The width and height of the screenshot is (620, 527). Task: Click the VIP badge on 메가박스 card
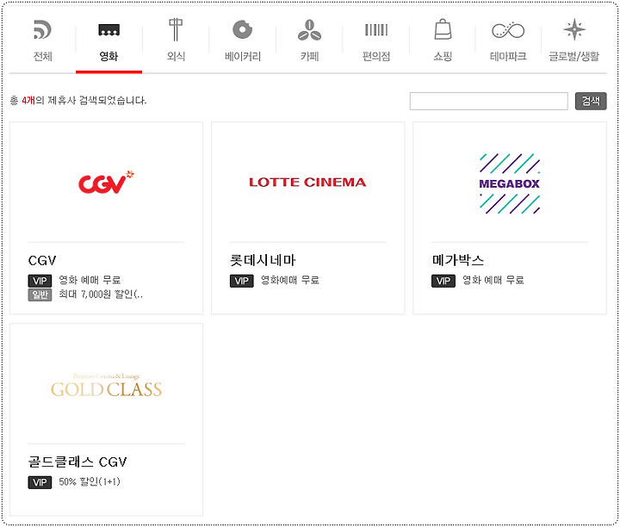click(x=443, y=281)
